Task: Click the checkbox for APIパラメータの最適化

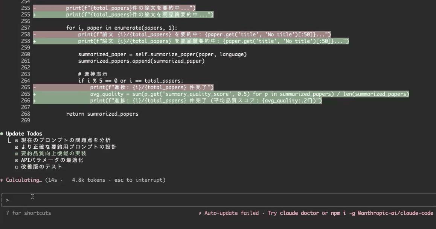Action: click(x=17, y=160)
